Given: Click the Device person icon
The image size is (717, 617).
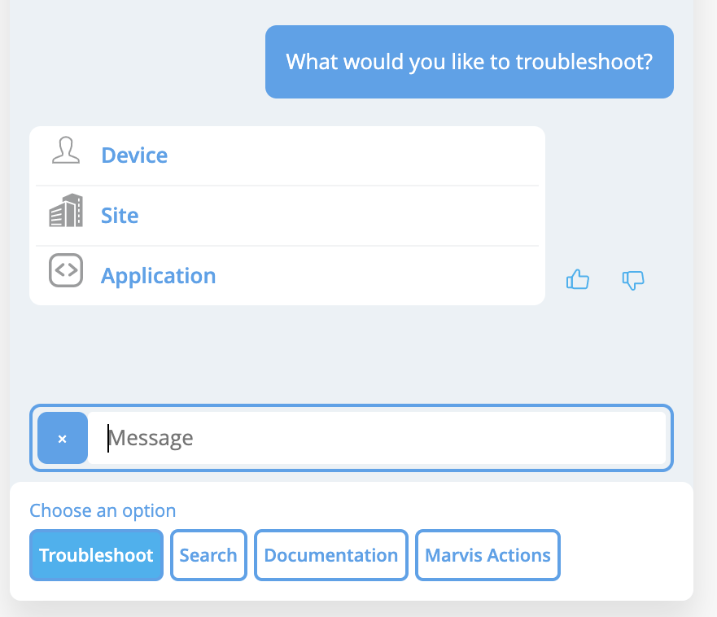Looking at the screenshot, I should click(x=66, y=151).
